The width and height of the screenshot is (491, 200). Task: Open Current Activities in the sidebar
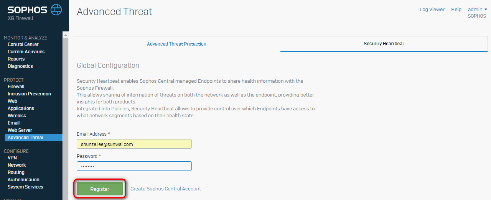(26, 52)
